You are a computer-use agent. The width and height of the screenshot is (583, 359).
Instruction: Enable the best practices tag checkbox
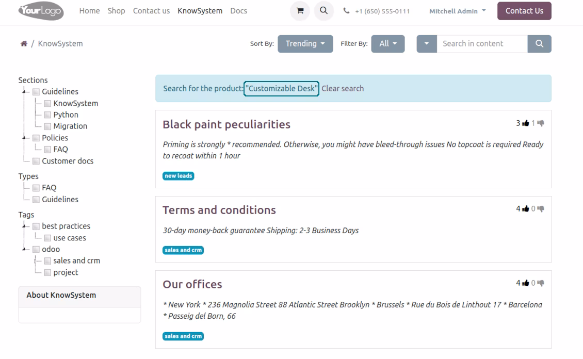tap(36, 226)
